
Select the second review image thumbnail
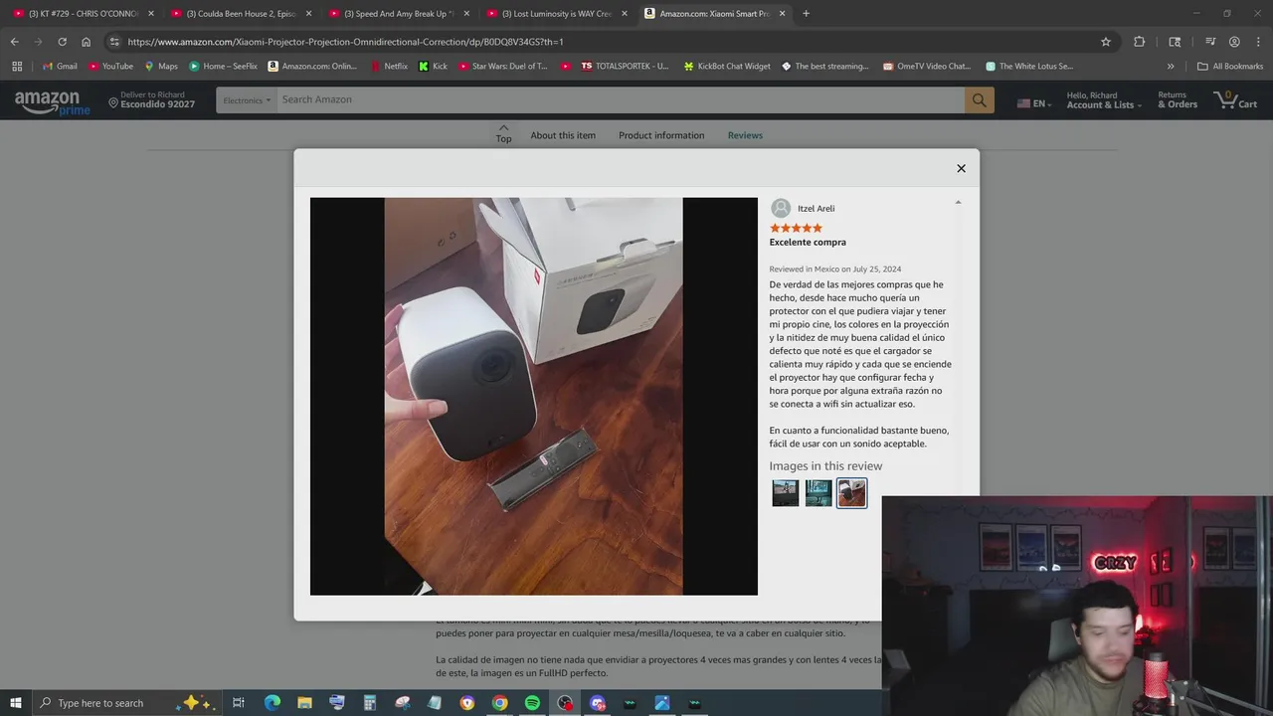point(818,493)
